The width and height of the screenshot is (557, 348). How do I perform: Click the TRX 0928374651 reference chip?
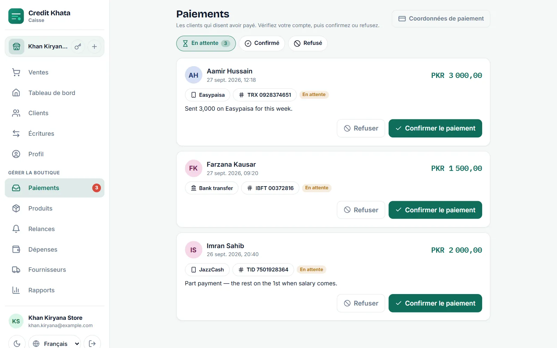[x=265, y=95]
